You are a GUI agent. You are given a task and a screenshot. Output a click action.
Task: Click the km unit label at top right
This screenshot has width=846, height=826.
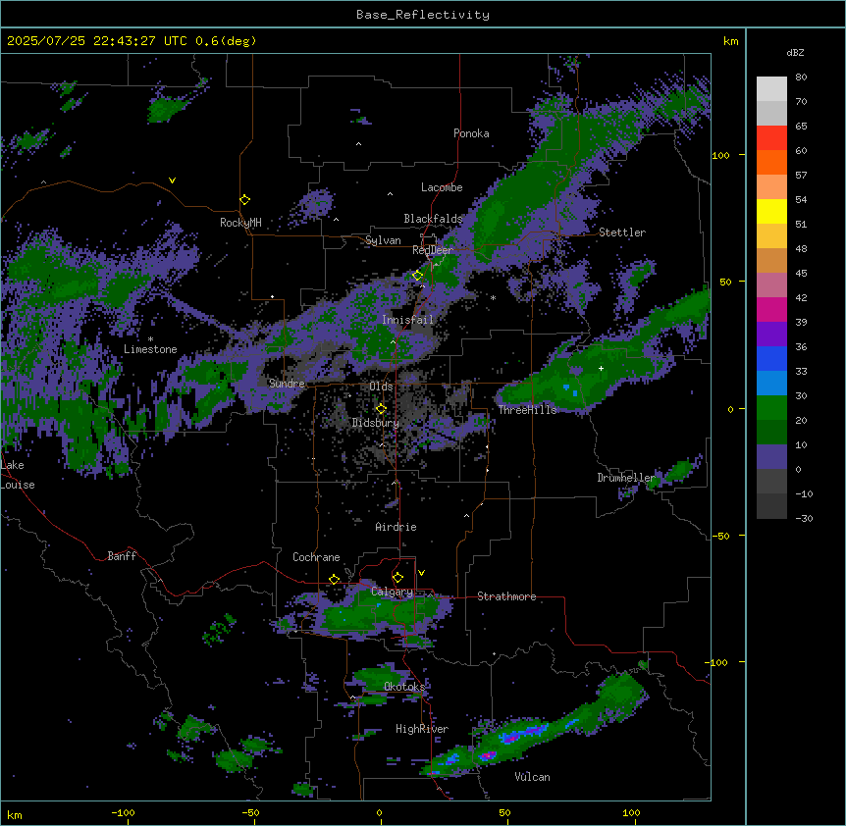pyautogui.click(x=731, y=41)
